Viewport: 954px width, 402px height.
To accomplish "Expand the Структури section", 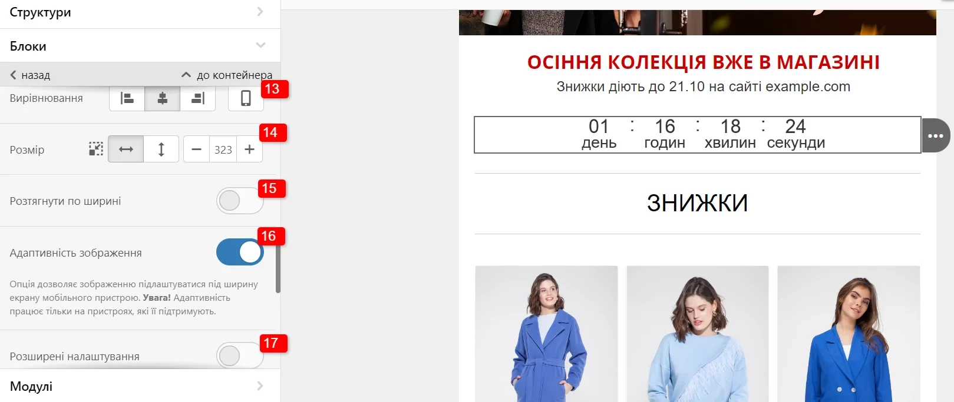I will click(140, 12).
